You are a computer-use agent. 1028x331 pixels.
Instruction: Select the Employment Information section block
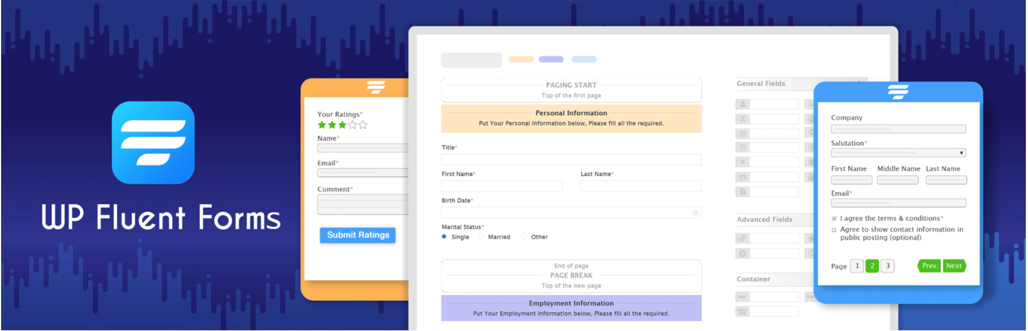coord(571,308)
